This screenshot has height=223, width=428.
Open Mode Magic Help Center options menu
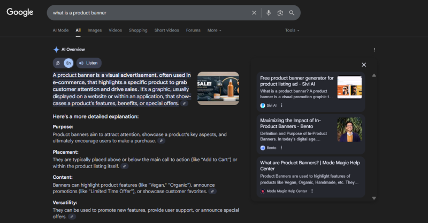point(312,191)
